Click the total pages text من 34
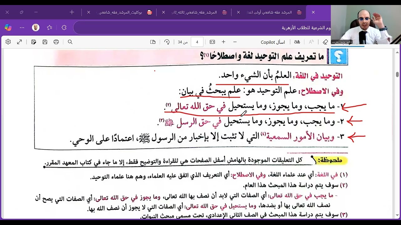401x225 pixels. [183, 42]
